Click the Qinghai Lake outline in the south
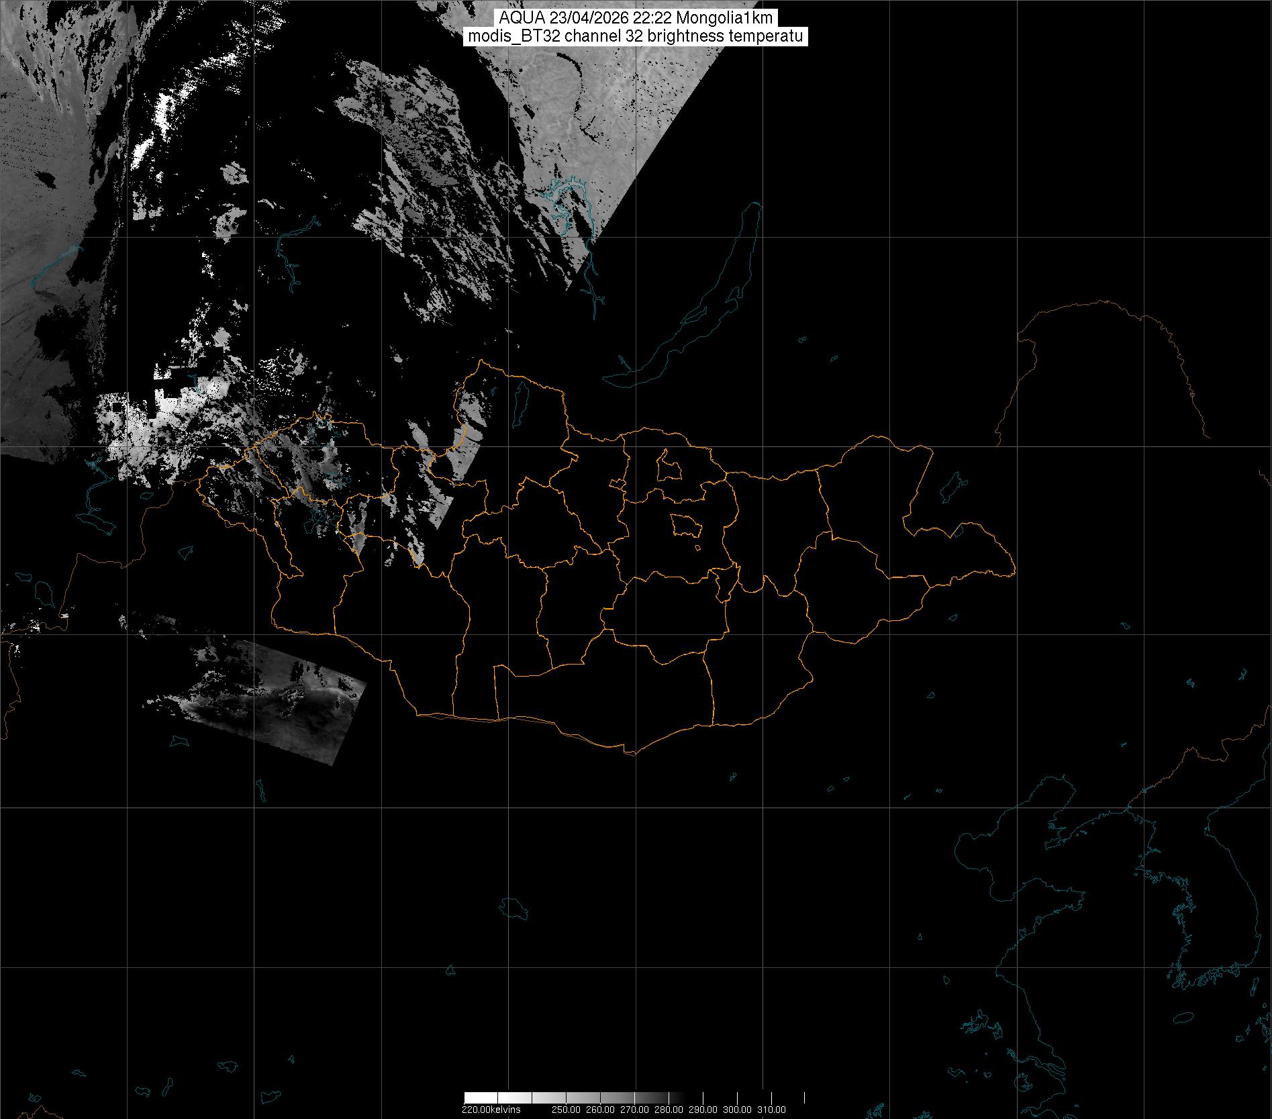This screenshot has width=1272, height=1119. pyautogui.click(x=515, y=908)
